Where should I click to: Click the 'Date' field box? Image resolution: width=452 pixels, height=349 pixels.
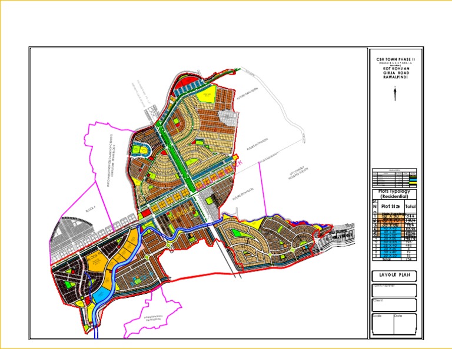(406, 324)
